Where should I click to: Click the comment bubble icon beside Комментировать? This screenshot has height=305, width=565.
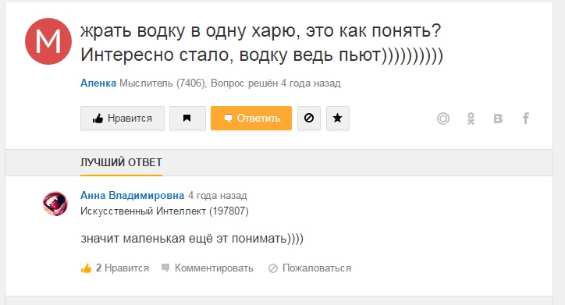(165, 268)
